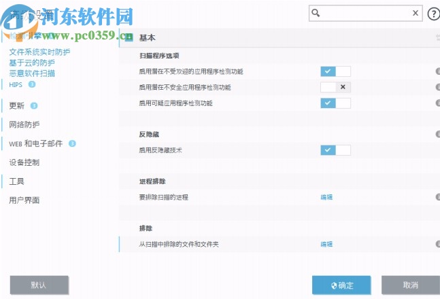Click the badge next to HIPS
This screenshot has height=299, width=440.
click(x=32, y=84)
